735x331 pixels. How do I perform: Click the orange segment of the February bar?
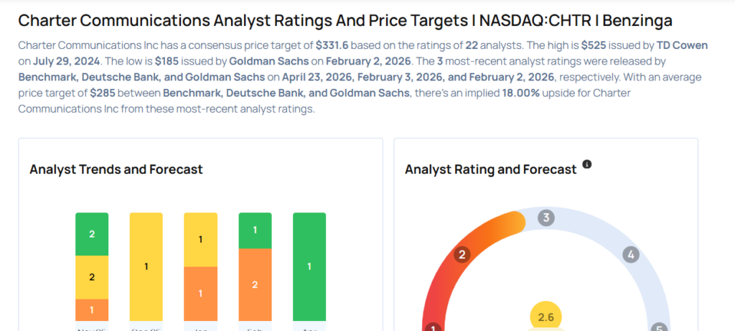pyautogui.click(x=255, y=284)
